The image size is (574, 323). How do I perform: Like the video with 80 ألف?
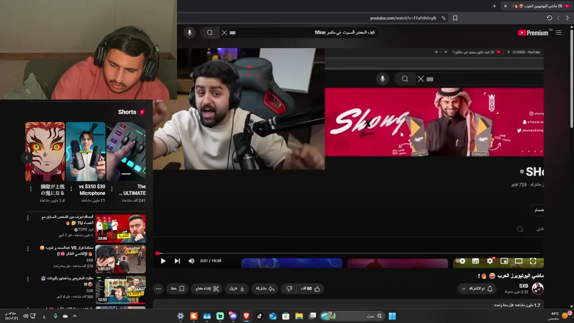coord(310,289)
